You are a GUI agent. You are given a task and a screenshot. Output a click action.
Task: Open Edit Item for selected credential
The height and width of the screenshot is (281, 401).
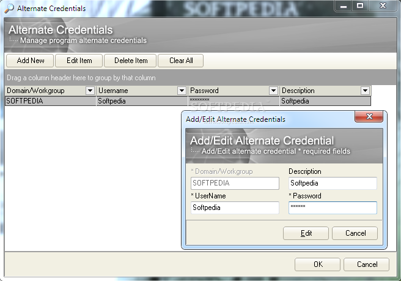click(x=79, y=61)
